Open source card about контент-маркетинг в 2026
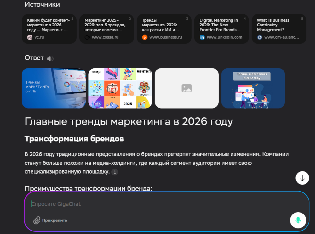The width and height of the screenshot is (315, 234). point(49,29)
